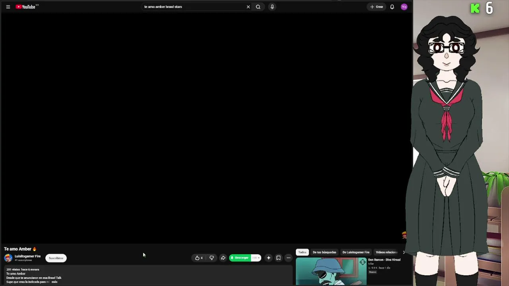Clear the search box text
The image size is (509, 286).
248,7
